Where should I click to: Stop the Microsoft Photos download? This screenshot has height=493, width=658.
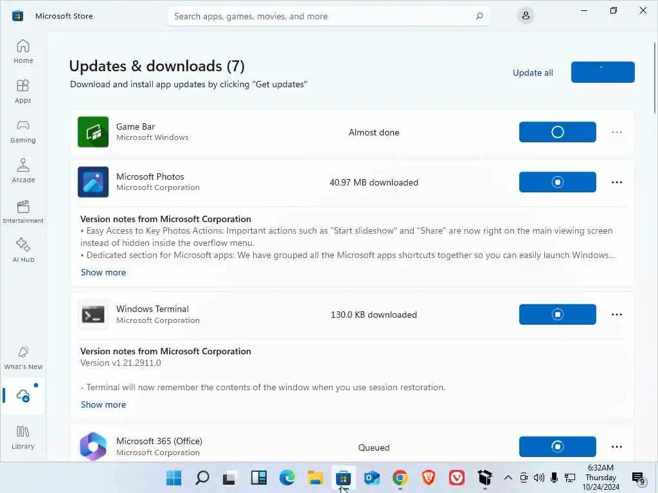(x=557, y=182)
